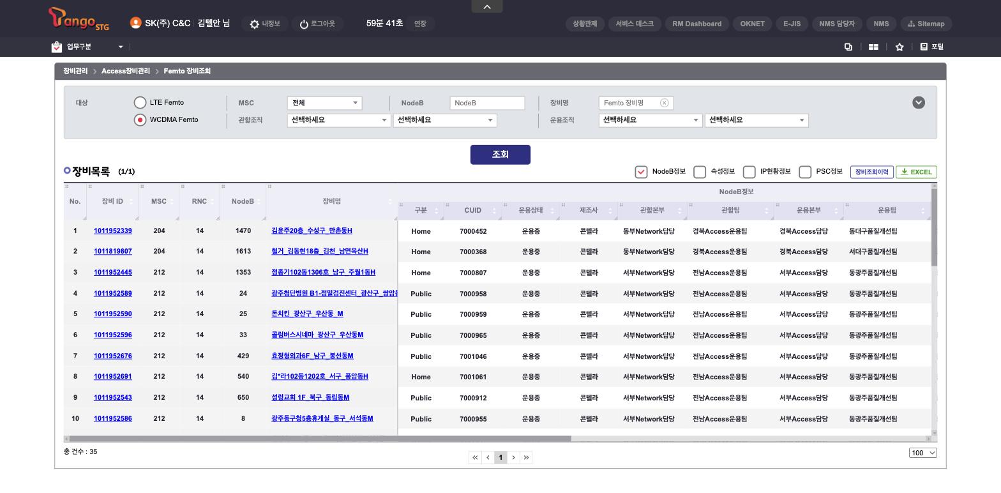Image resolution: width=1001 pixels, height=493 pixels.
Task: Select WCDMA Femto radio option
Action: [140, 120]
